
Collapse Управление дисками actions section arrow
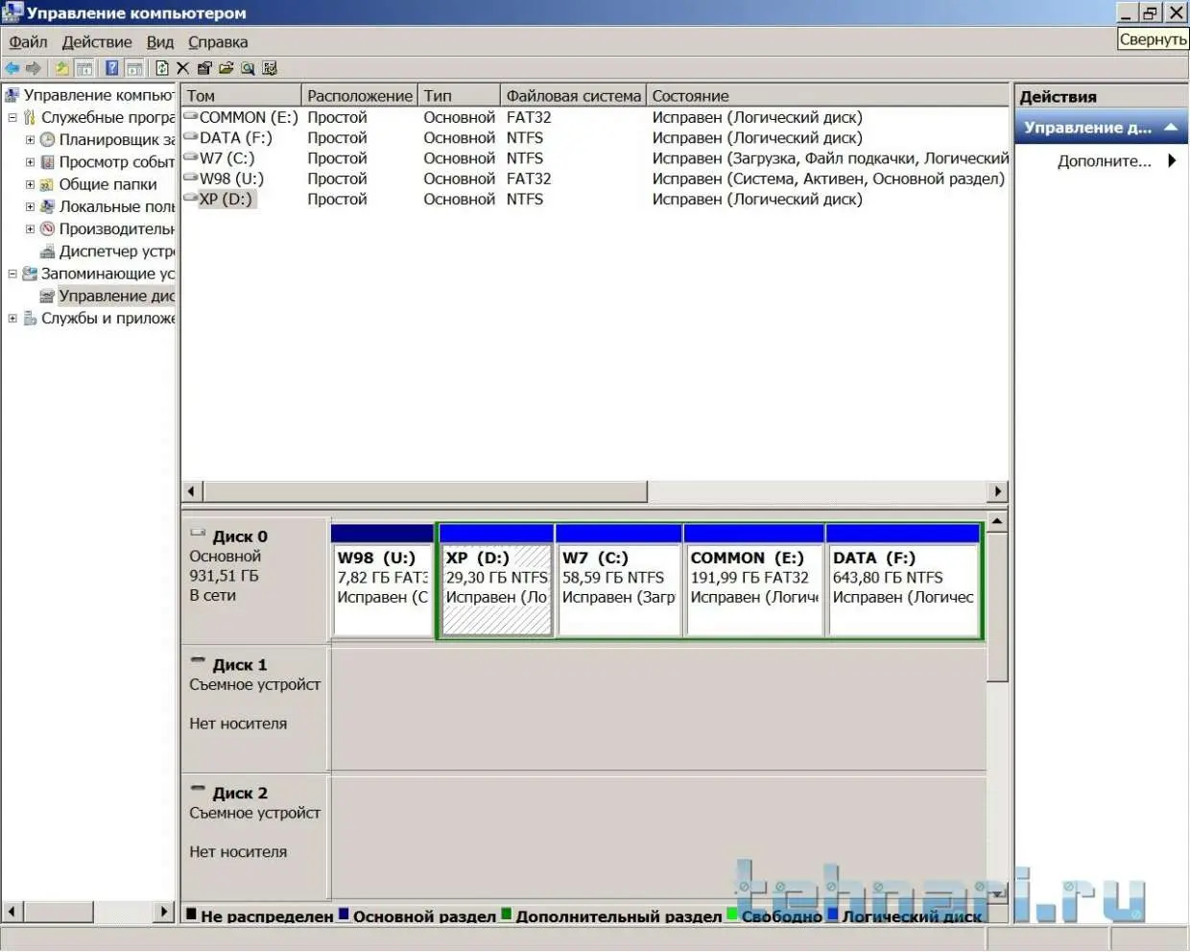(1171, 127)
